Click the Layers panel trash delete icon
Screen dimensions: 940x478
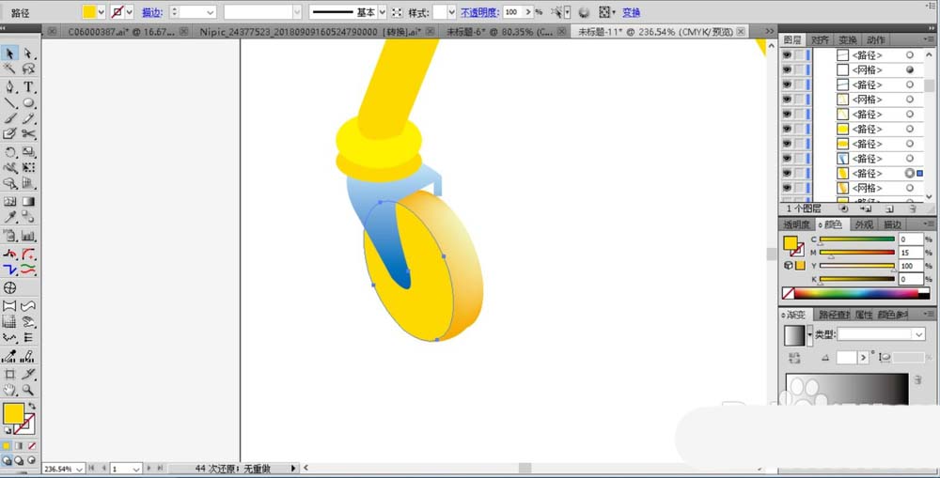pyautogui.click(x=912, y=209)
